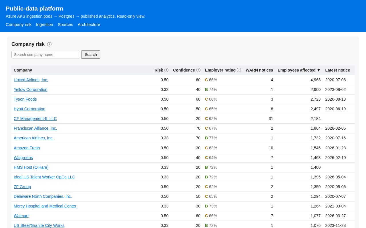Click the Public-data platform title
366x228 pixels.
click(x=34, y=9)
